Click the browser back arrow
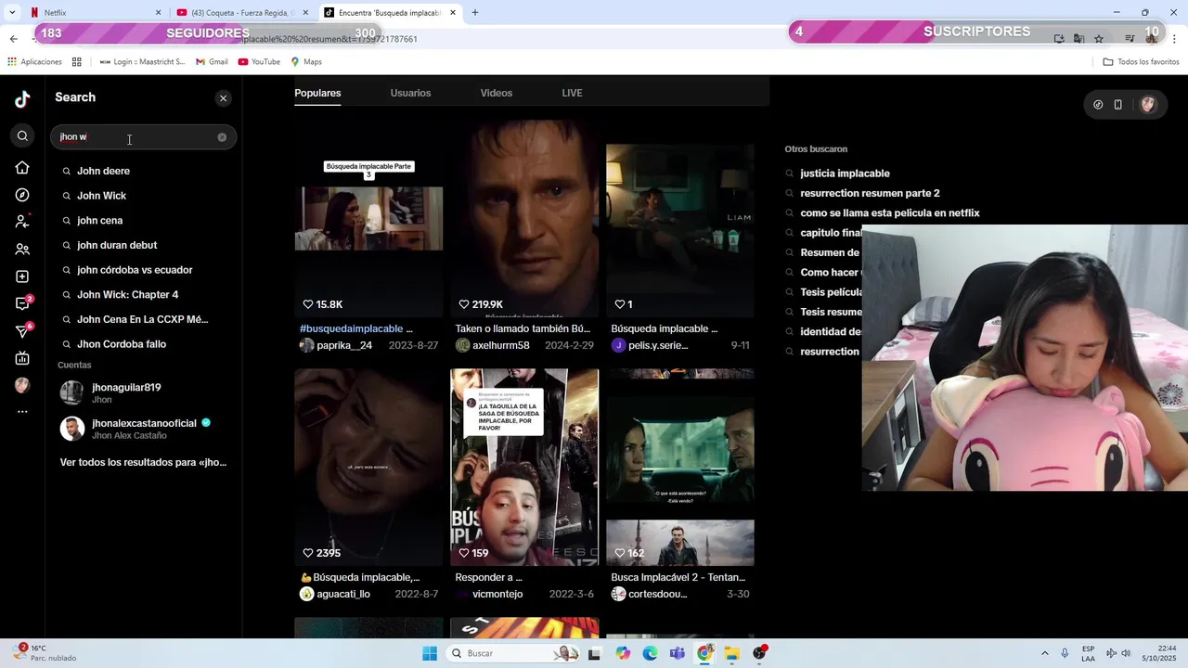This screenshot has height=668, width=1188. (13, 39)
